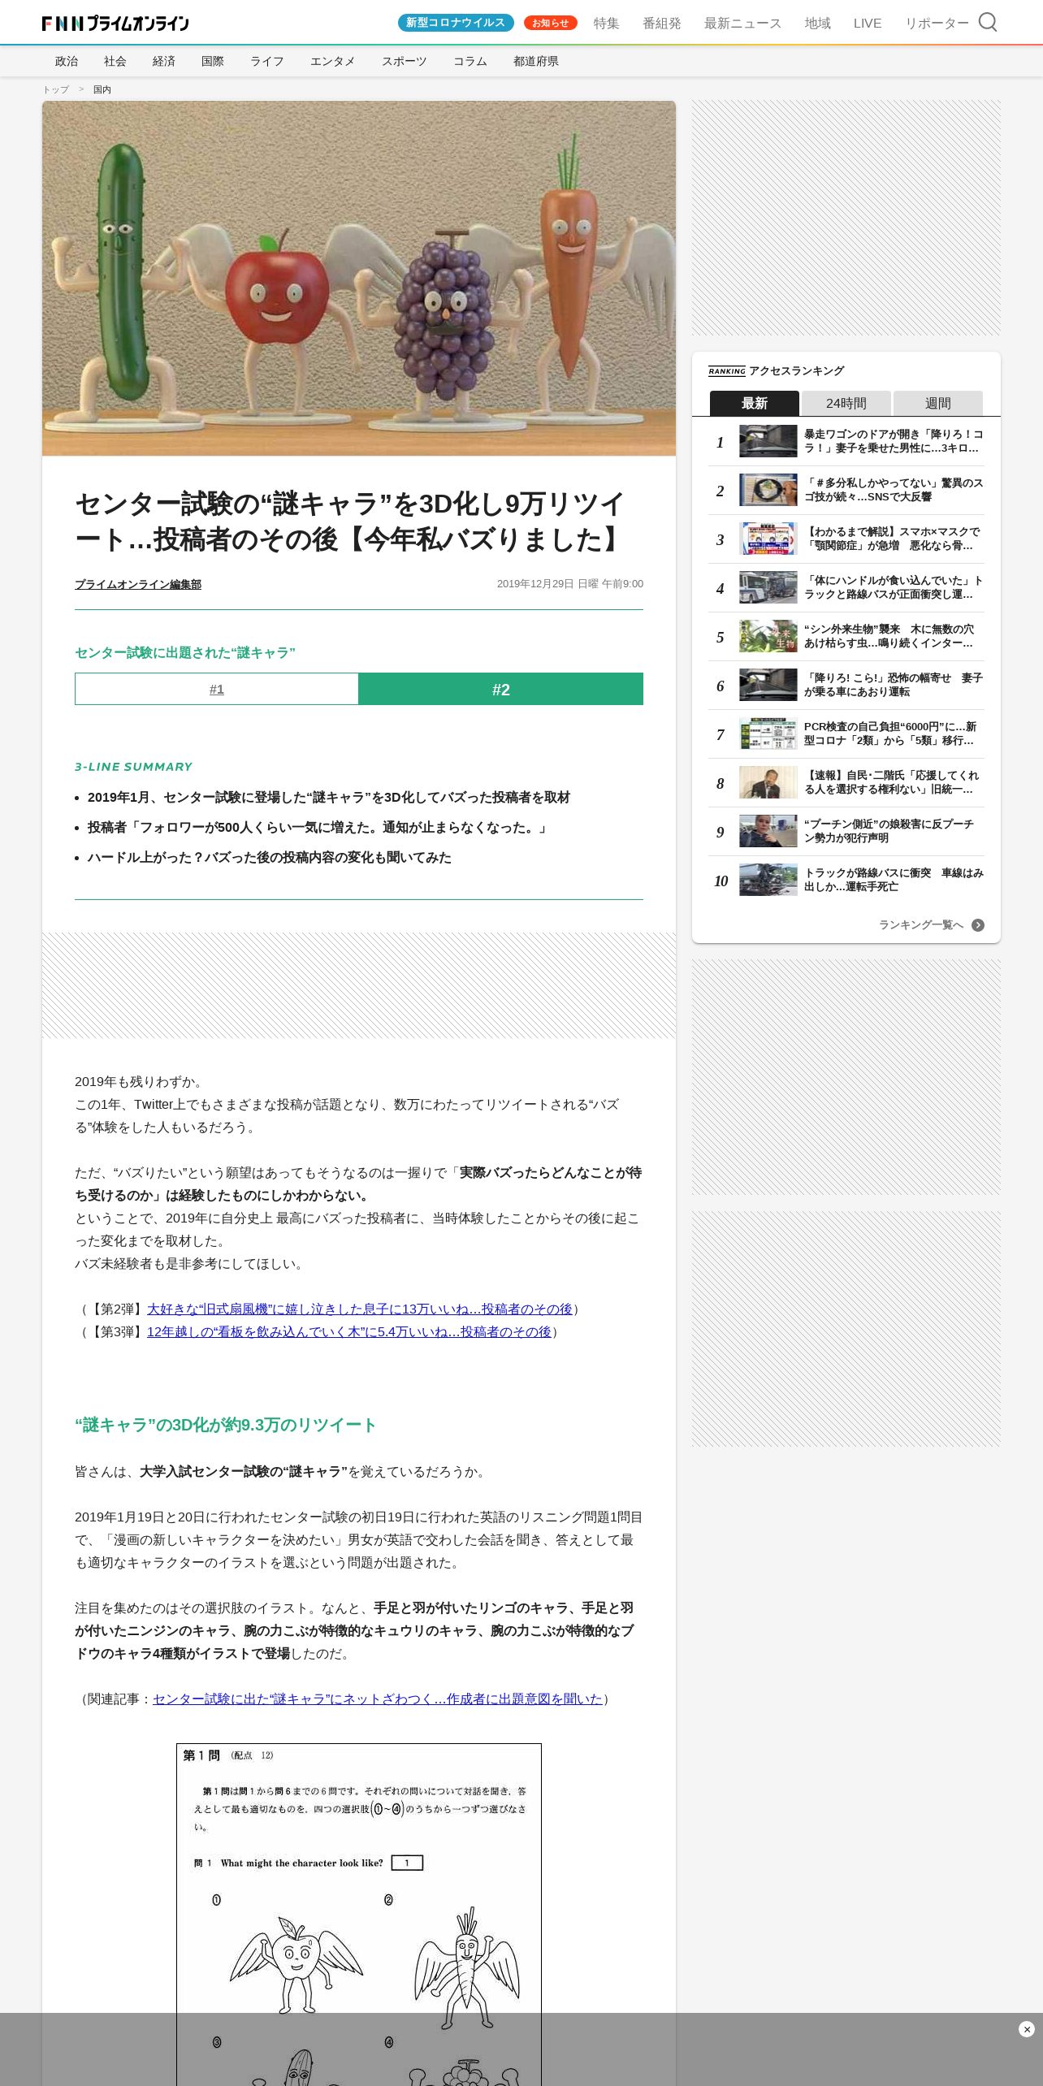Click the ranking 5 外来生物 thumbnail

coord(768,636)
